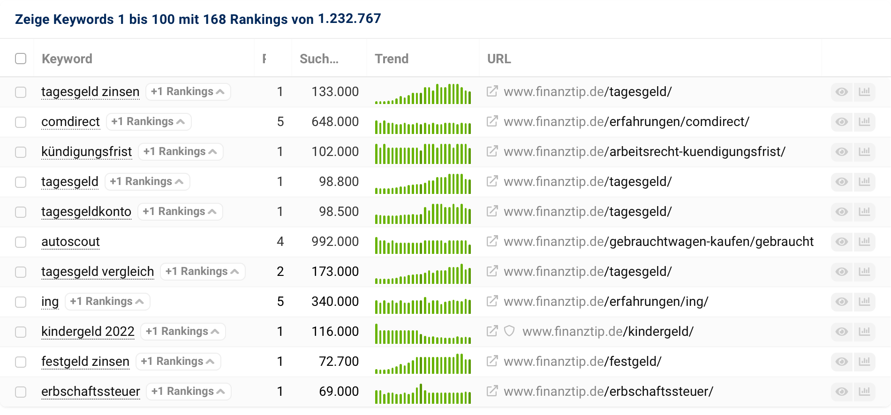Toggle the select-all checkbox in header

click(21, 59)
